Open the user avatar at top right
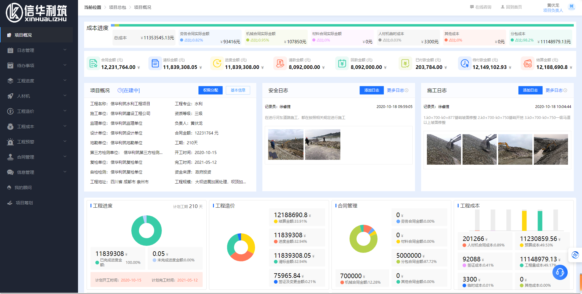Screen dimensions: 582x294 click(x=572, y=7)
